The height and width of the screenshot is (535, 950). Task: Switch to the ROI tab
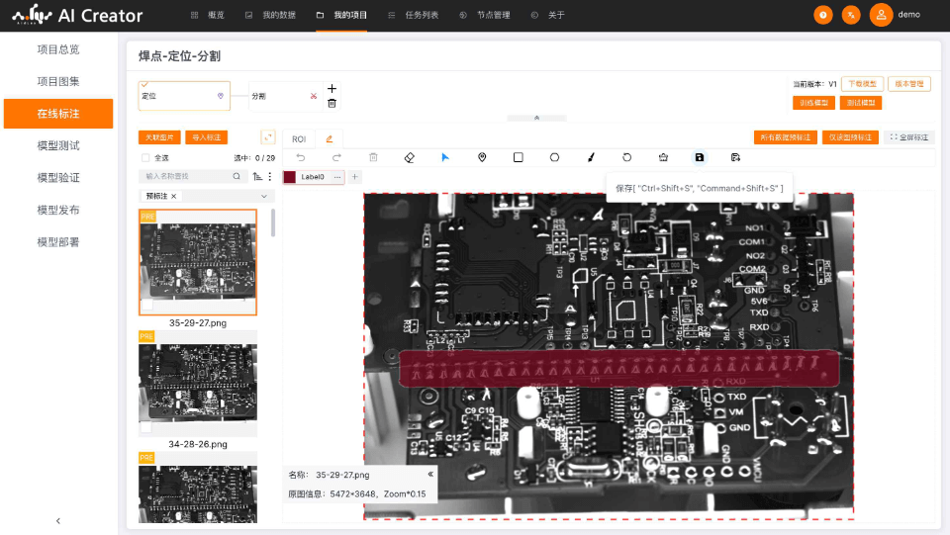[299, 139]
